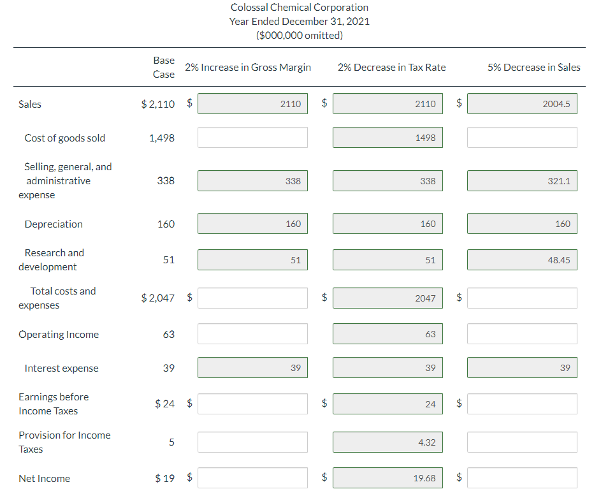Select Provision for Income Taxes field under Sales Decrease

coord(522,442)
